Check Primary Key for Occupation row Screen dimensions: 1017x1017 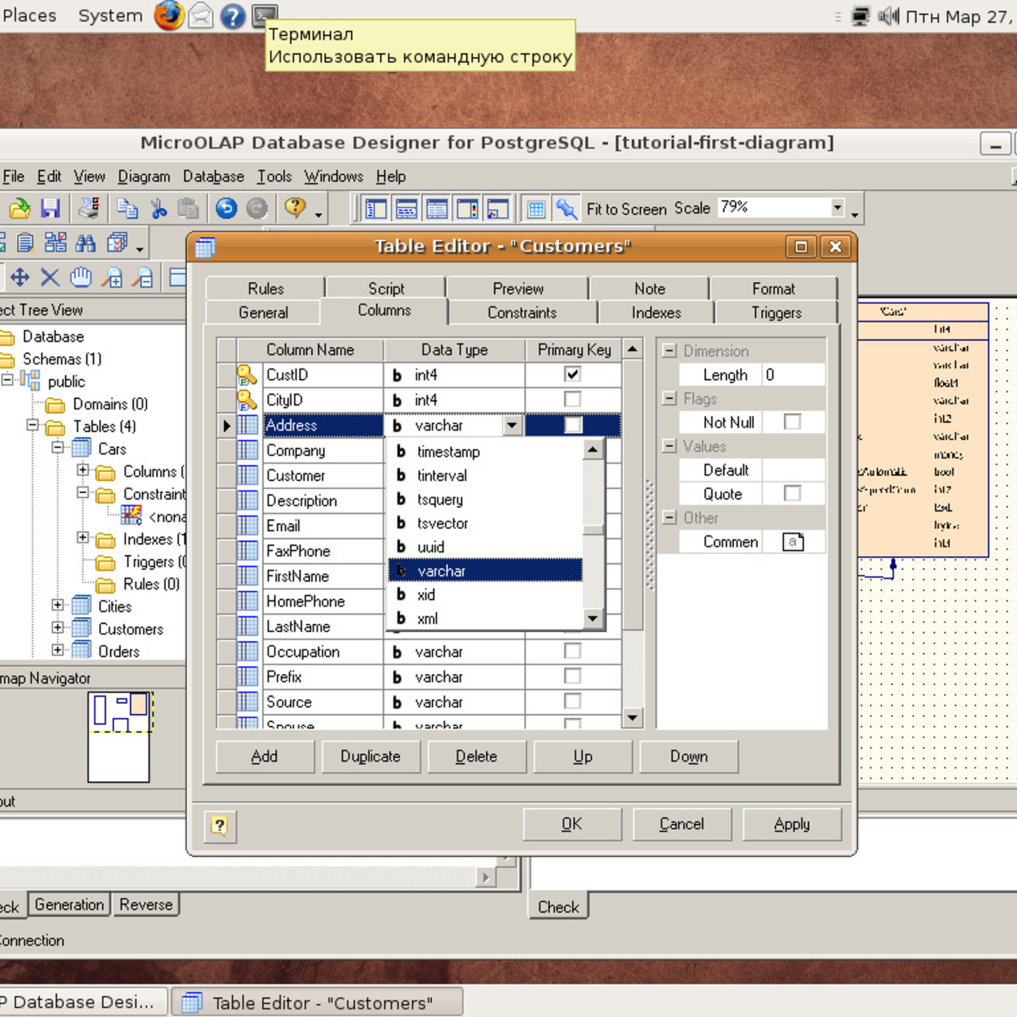click(x=573, y=651)
